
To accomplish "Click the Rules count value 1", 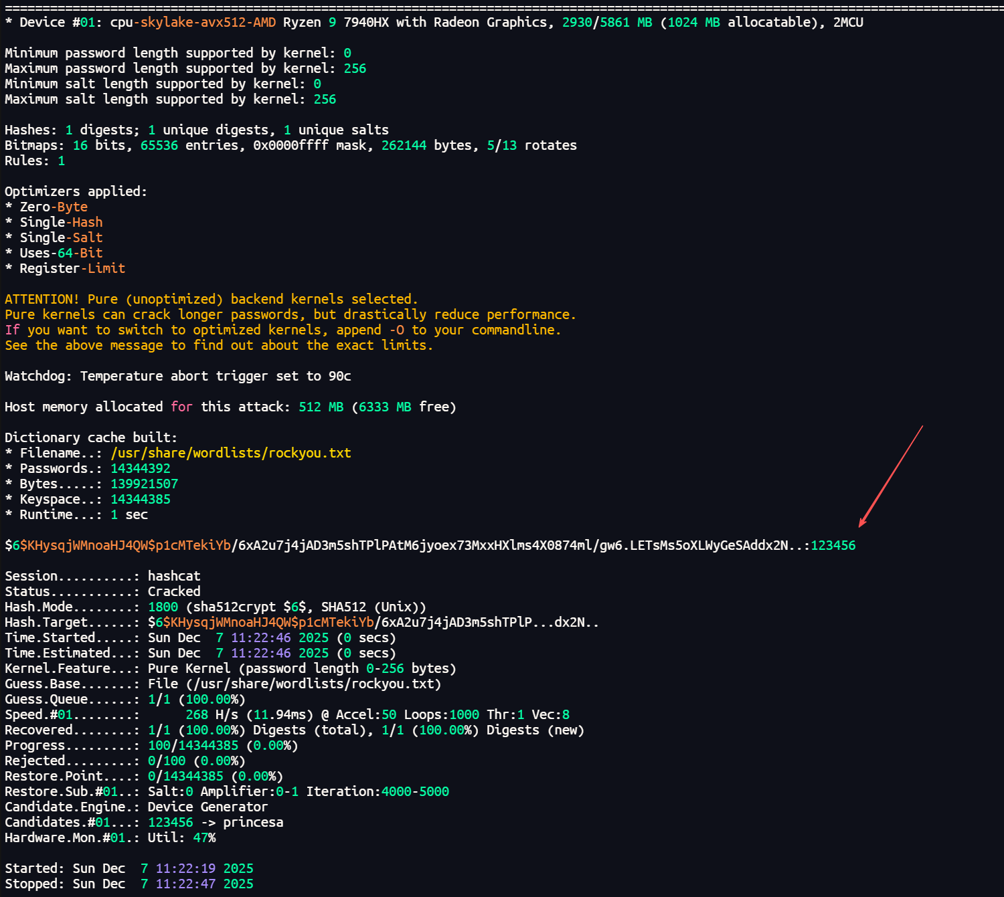I will (x=62, y=161).
